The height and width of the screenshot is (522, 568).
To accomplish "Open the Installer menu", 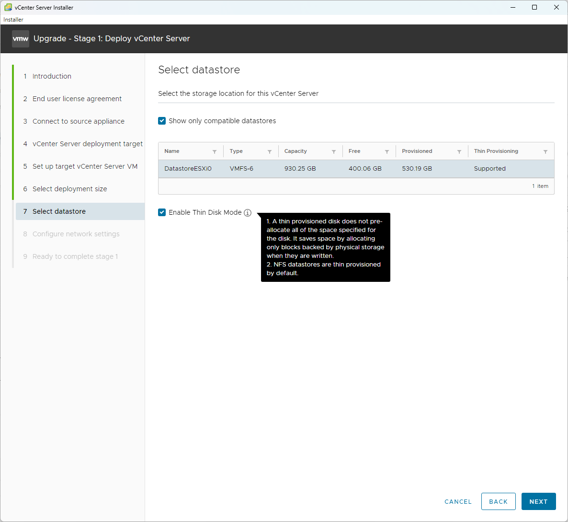I will 13,20.
